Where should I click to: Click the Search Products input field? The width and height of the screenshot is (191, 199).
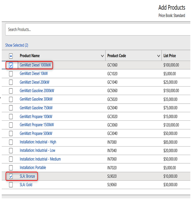coord(98,29)
